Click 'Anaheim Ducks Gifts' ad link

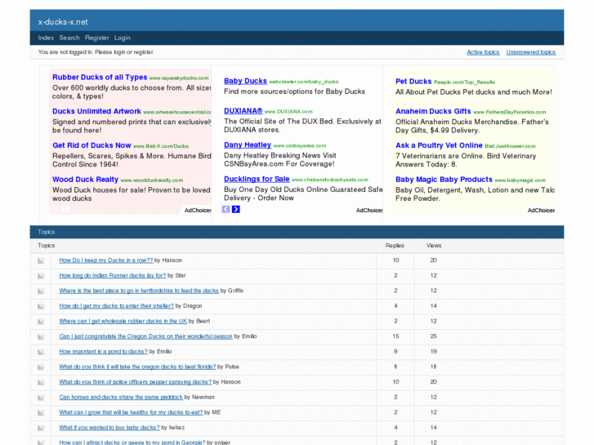coord(433,111)
